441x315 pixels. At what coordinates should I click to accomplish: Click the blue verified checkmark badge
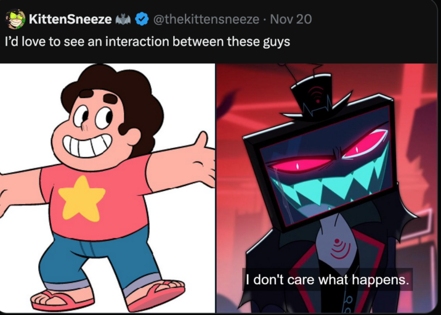click(x=141, y=19)
